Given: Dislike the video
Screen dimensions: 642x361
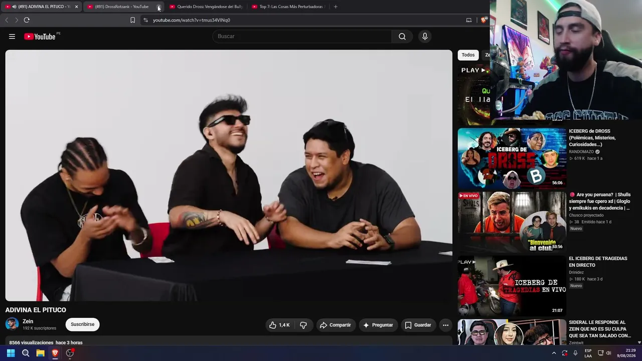Looking at the screenshot, I should click(303, 325).
